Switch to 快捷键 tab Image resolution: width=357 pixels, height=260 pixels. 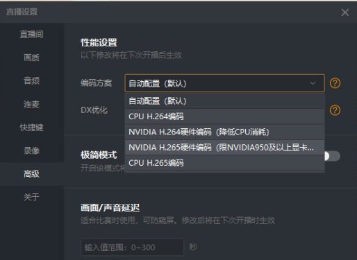pyautogui.click(x=32, y=128)
